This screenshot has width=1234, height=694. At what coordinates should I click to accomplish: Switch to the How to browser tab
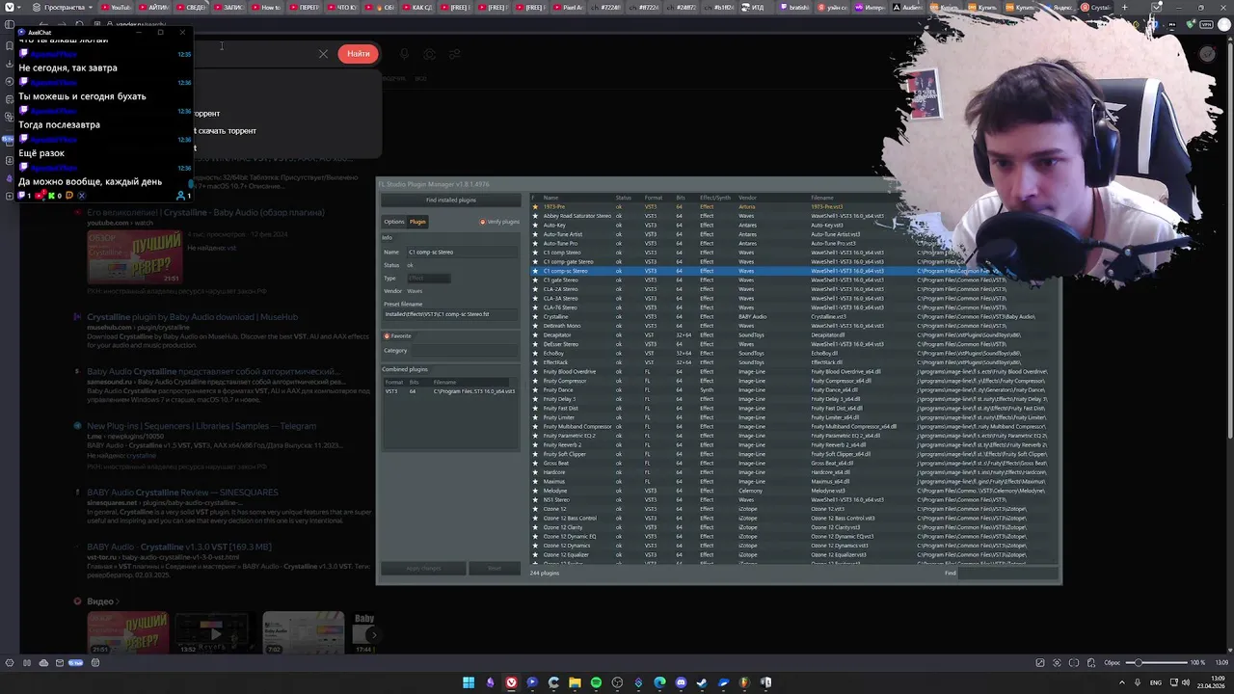[267, 7]
